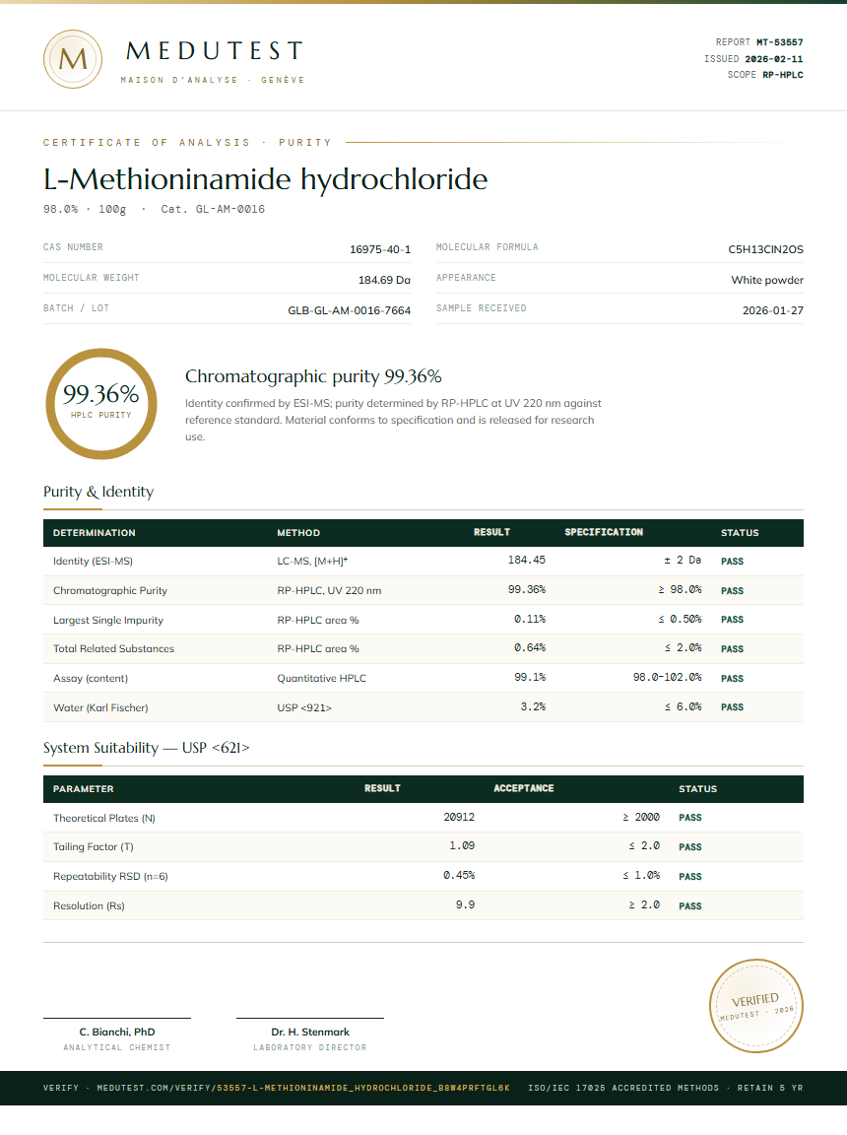Select the 1.09 tailing factor result
847x1135 pixels.
[462, 846]
